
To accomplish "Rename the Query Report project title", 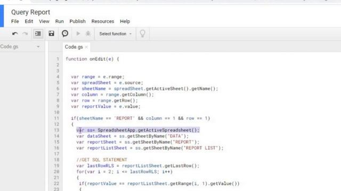I will (x=30, y=12).
